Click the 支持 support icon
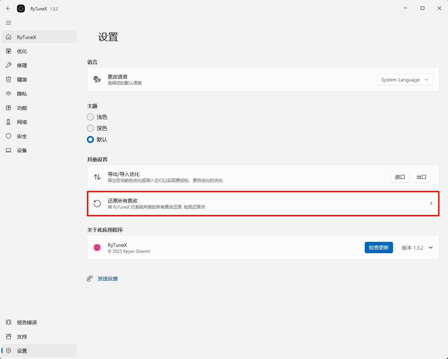This screenshot has height=359, width=448. (x=9, y=336)
